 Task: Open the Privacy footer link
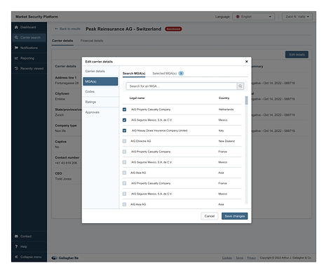[x=251, y=258]
